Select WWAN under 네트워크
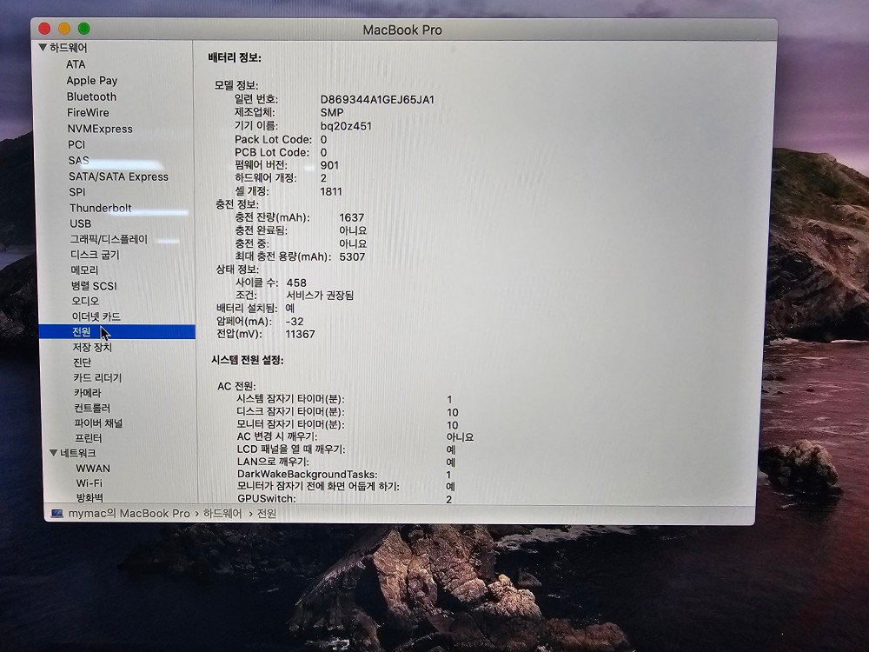This screenshot has width=869, height=652. [x=93, y=469]
